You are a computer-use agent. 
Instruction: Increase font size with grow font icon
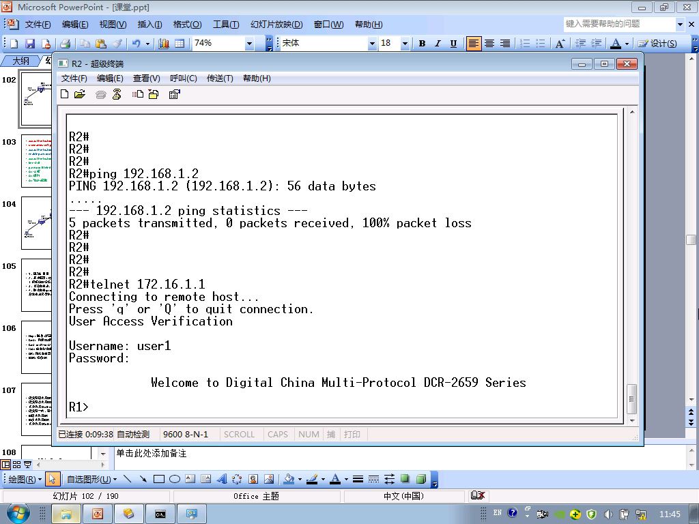[560, 43]
